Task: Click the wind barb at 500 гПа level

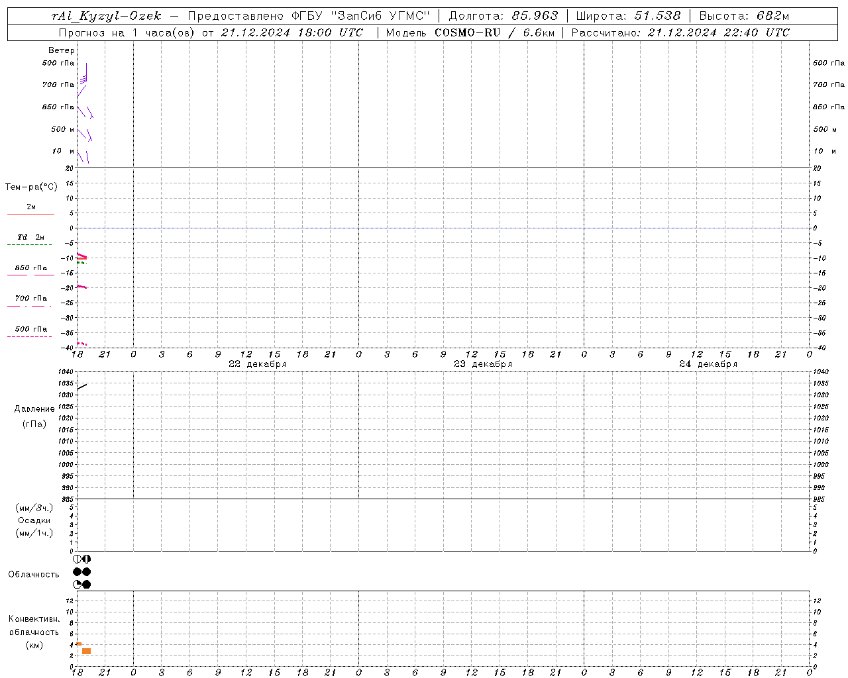Action: tap(83, 73)
